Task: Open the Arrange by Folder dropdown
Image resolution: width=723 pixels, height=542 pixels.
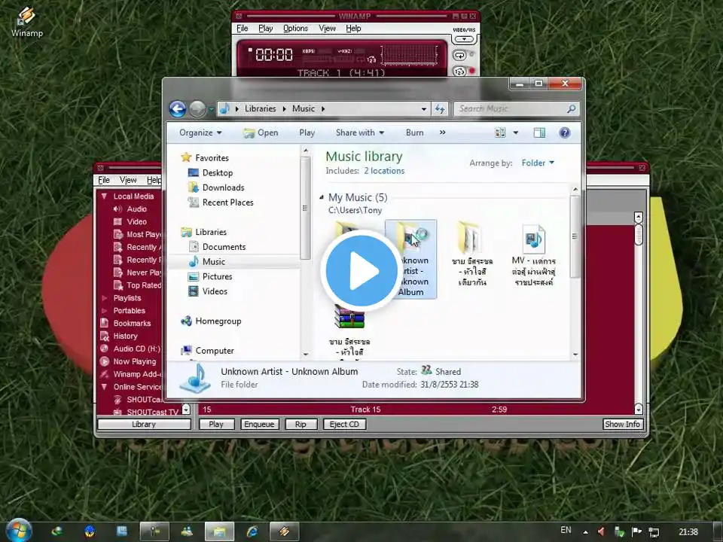Action: 538,163
